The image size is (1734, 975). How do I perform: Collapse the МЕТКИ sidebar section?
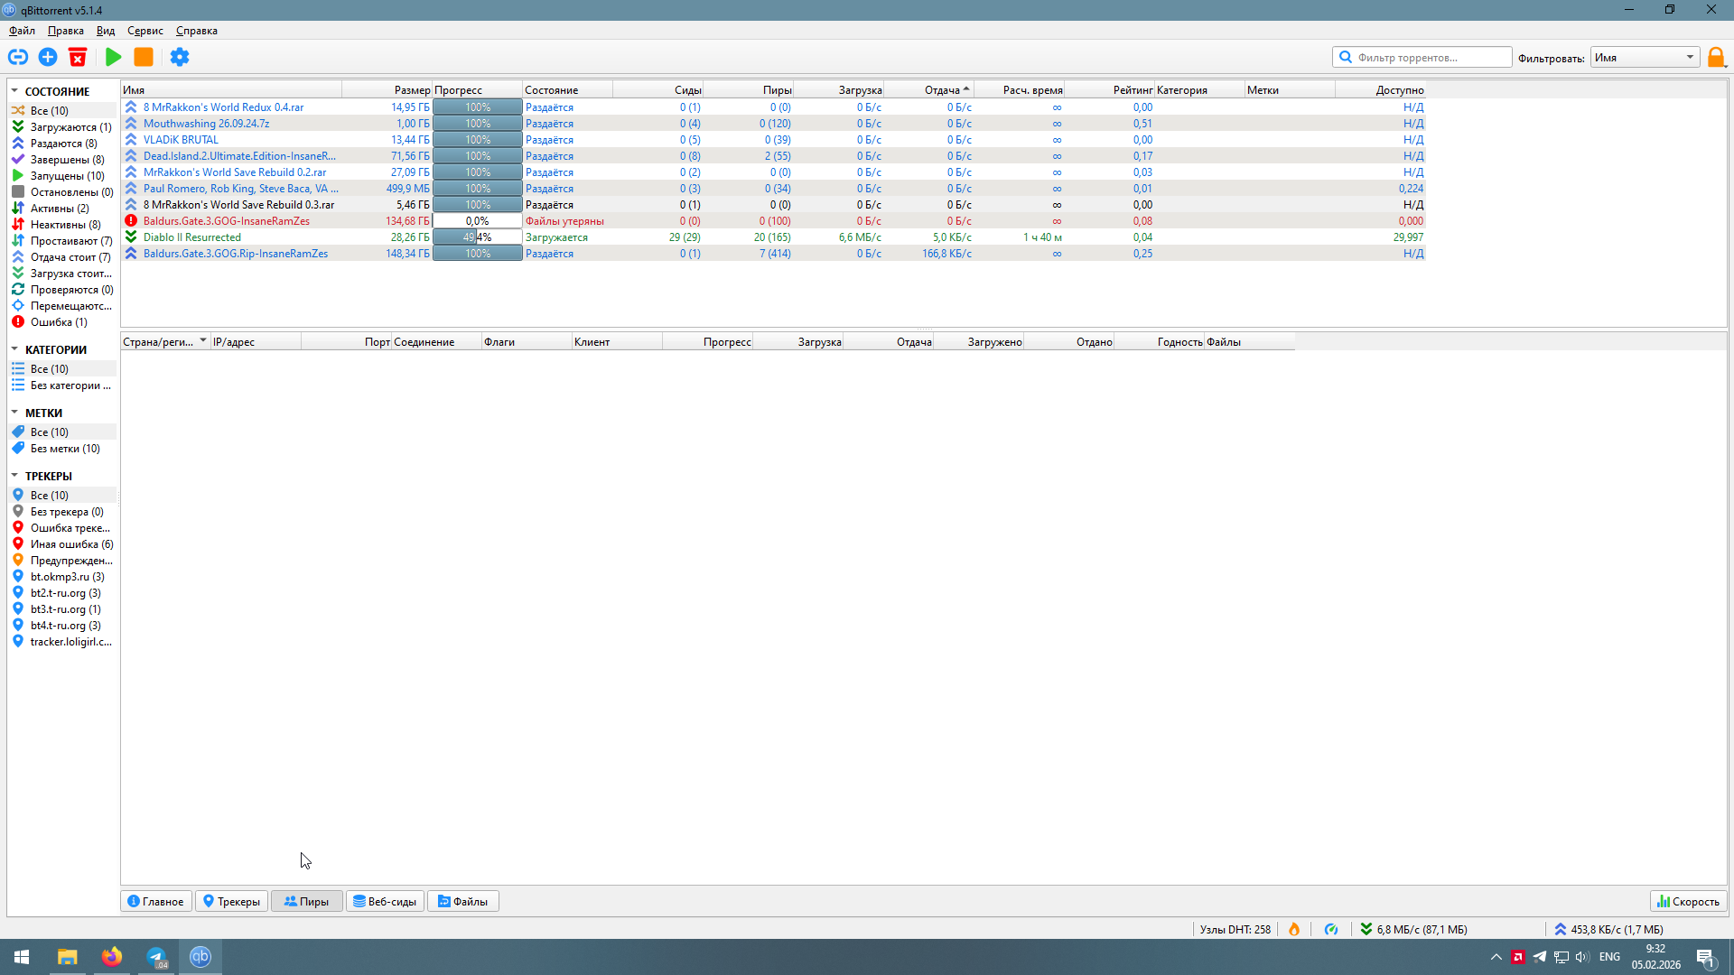click(x=14, y=413)
